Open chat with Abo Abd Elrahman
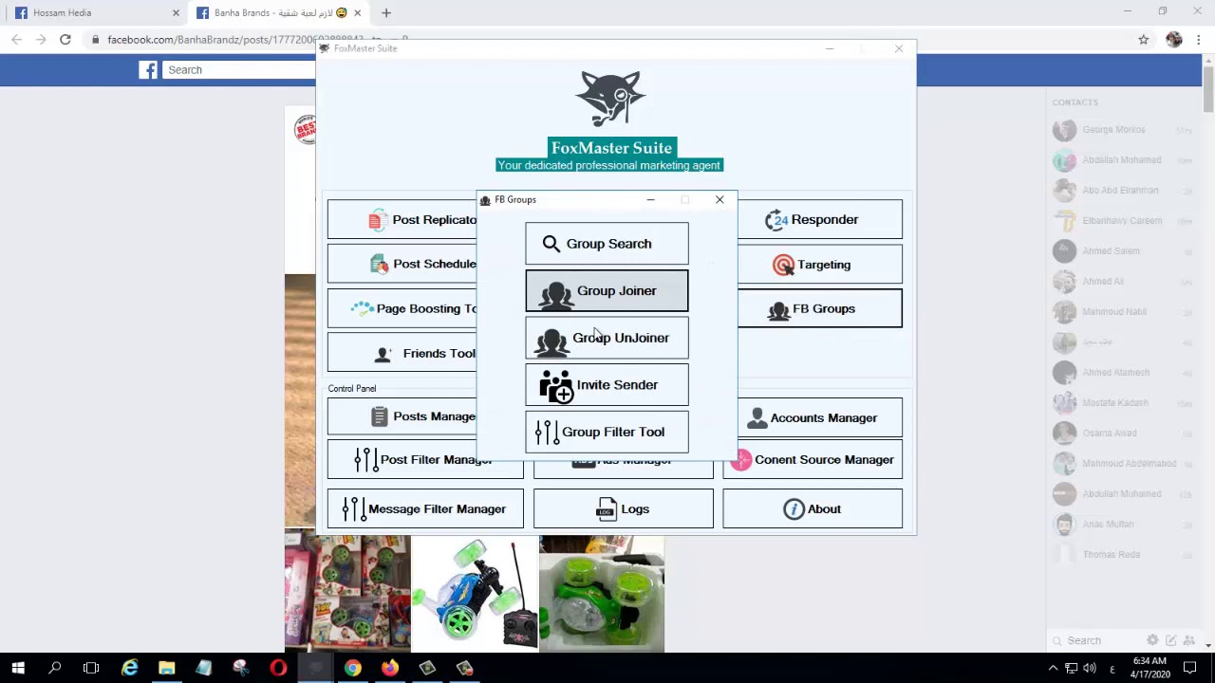This screenshot has width=1215, height=683. click(x=1122, y=191)
